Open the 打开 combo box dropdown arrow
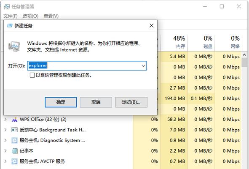Screen dimensions: 249x169 [x=143, y=66]
